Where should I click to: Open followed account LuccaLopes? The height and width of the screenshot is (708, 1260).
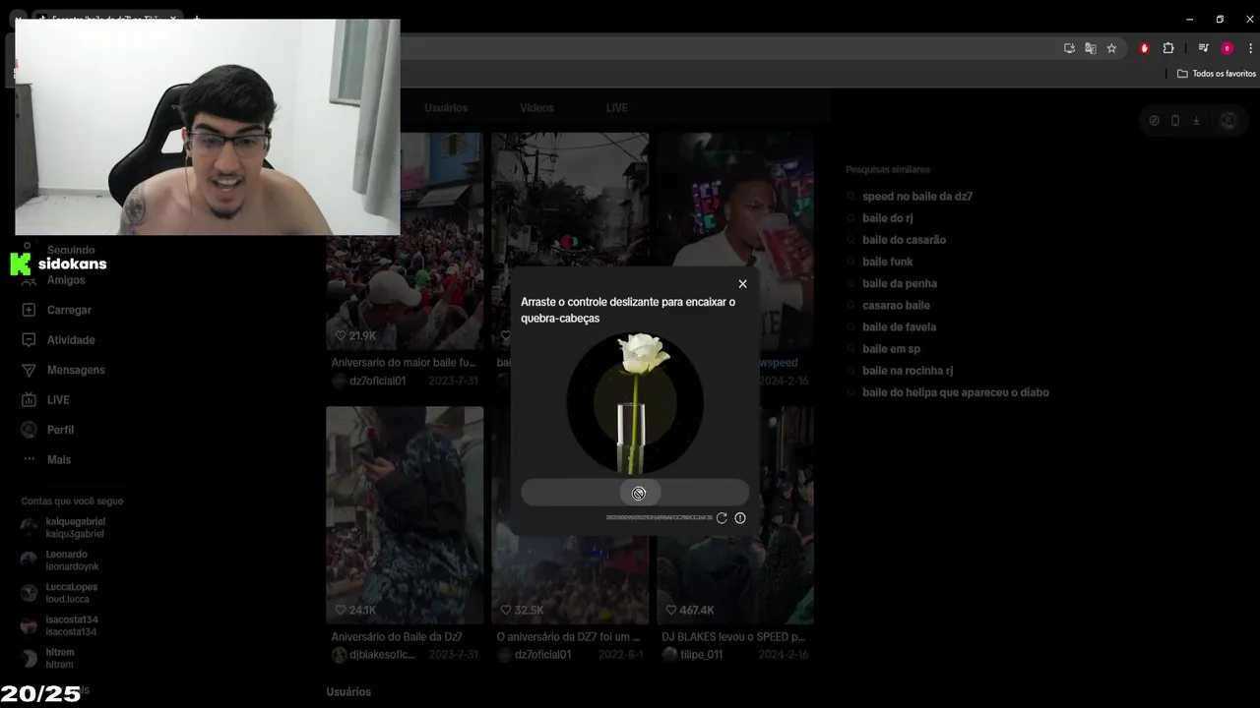tap(59, 593)
